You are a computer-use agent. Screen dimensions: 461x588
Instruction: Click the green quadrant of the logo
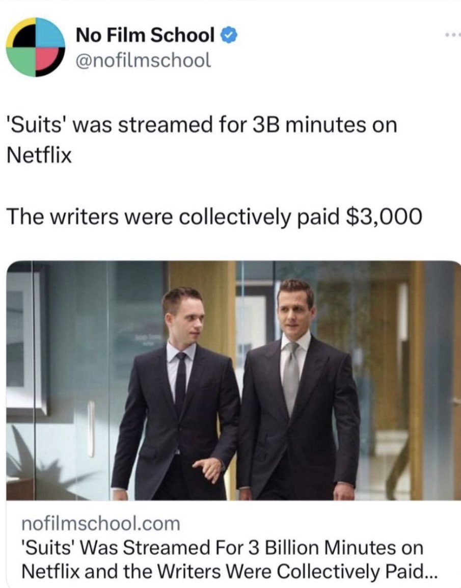point(21,60)
